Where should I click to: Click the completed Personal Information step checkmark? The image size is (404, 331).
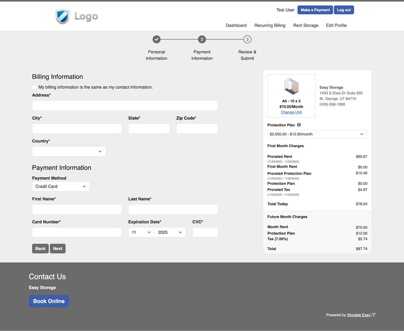coord(157,39)
